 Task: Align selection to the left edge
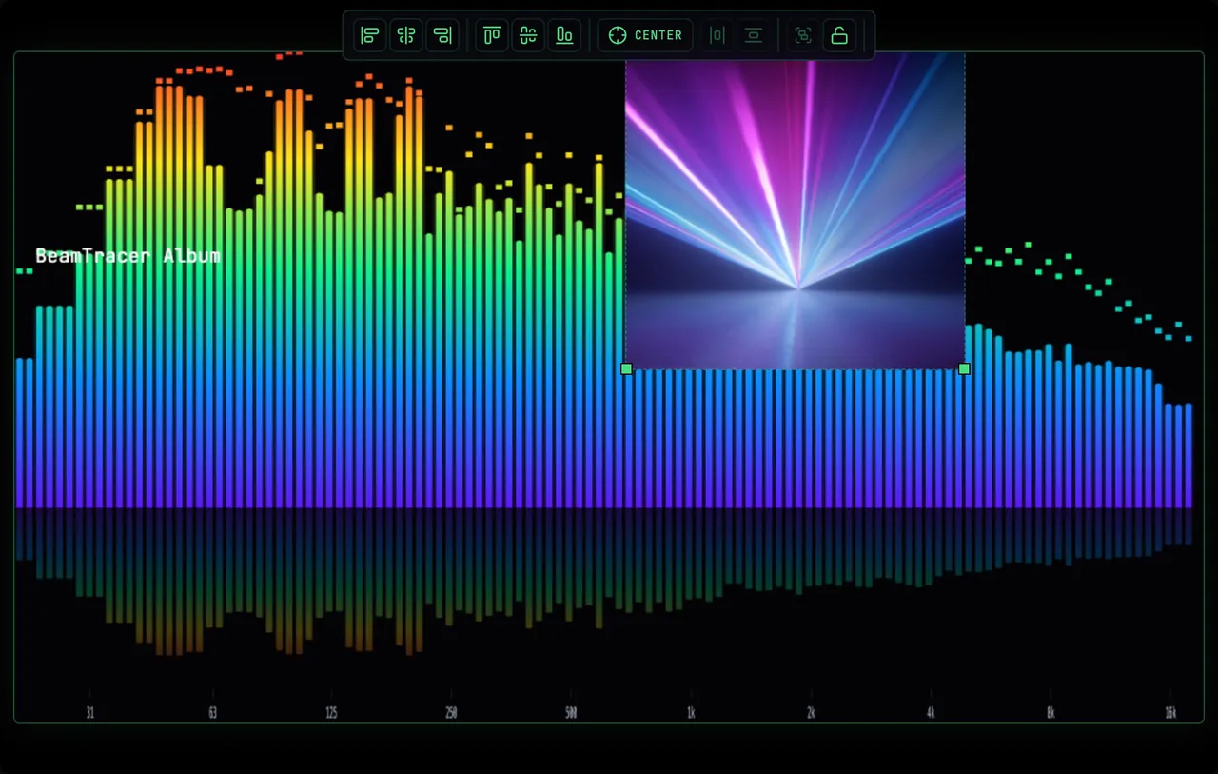coord(370,35)
